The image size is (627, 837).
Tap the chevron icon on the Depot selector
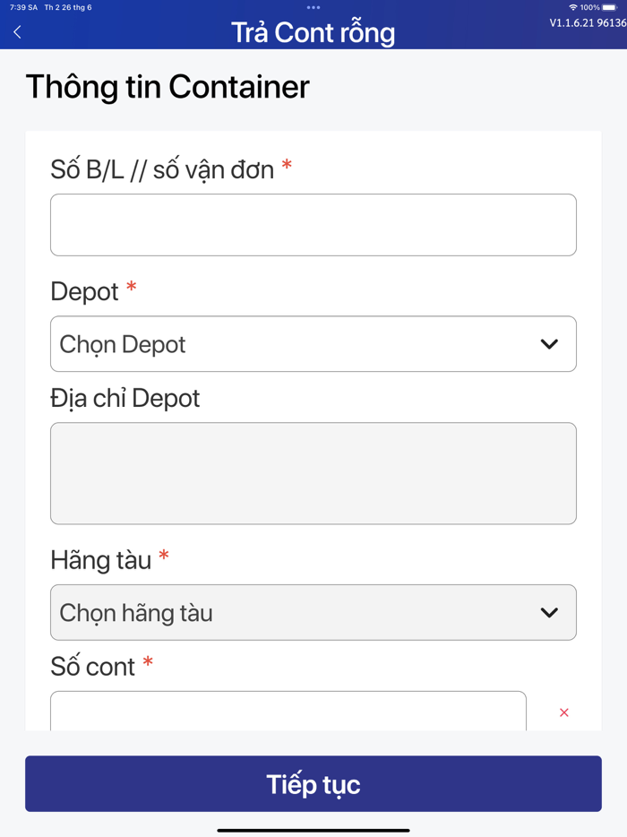pos(549,343)
